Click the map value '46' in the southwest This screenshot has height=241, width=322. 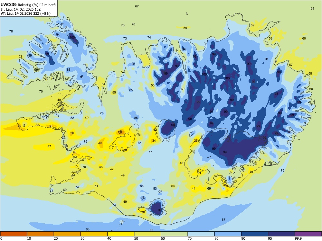click(101, 167)
